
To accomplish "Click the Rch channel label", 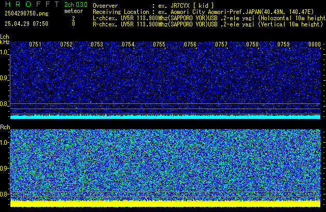I will coord(5,127).
